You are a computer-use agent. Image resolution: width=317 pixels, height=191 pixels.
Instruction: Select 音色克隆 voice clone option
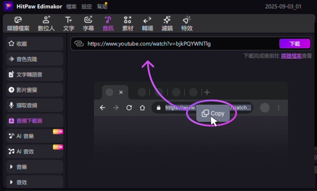pyautogui.click(x=35, y=59)
